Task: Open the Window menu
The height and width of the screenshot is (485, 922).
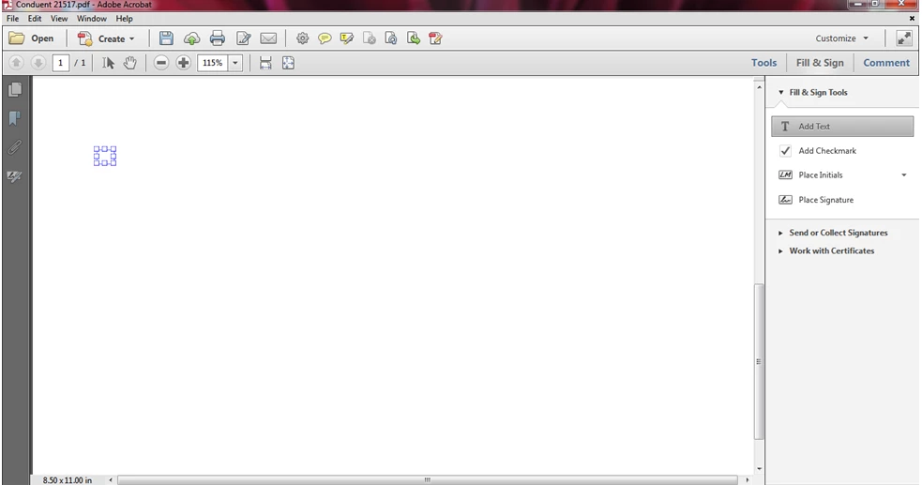Action: (91, 18)
